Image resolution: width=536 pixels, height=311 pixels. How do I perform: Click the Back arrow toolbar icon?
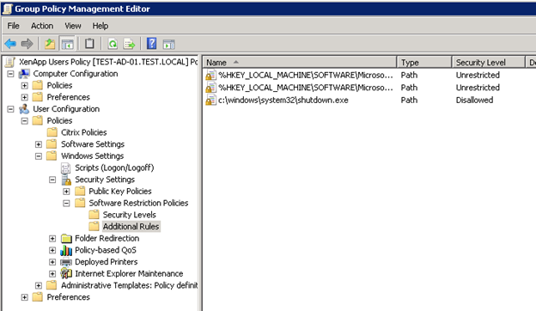[x=10, y=44]
